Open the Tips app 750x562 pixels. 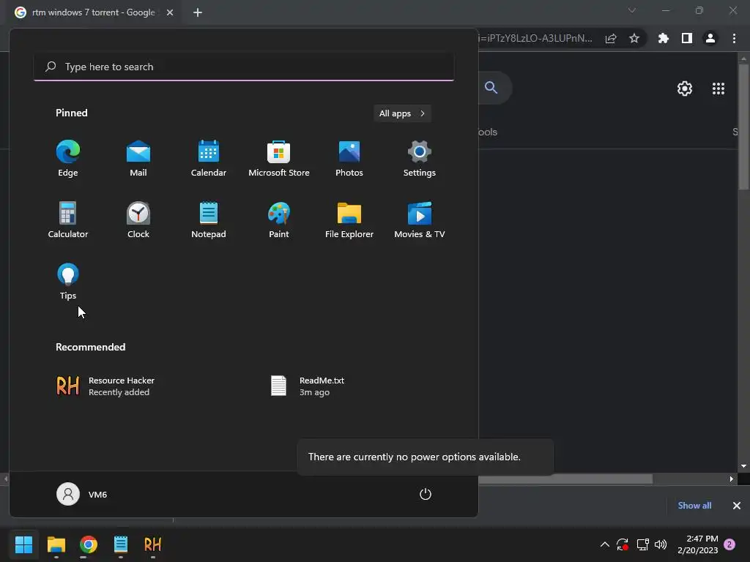coord(68,282)
